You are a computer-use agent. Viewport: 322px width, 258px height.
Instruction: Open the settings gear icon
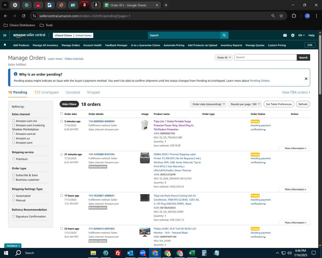293,35
